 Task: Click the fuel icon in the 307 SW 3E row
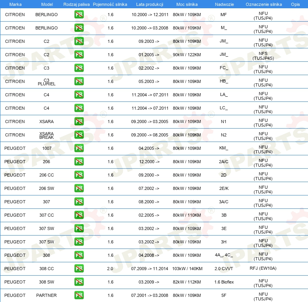[x=79, y=228]
